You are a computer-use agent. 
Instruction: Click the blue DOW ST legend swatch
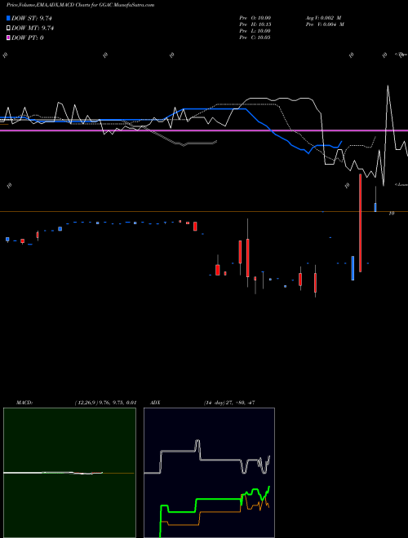[x=8, y=18]
